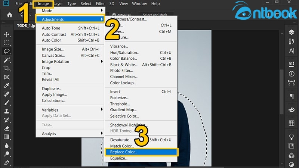The image size is (299, 168).
Task: Switch to the TGDĐ_1 document tab
Action: (x=26, y=25)
